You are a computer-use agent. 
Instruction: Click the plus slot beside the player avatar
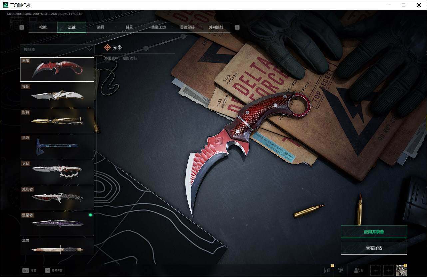pos(389,270)
